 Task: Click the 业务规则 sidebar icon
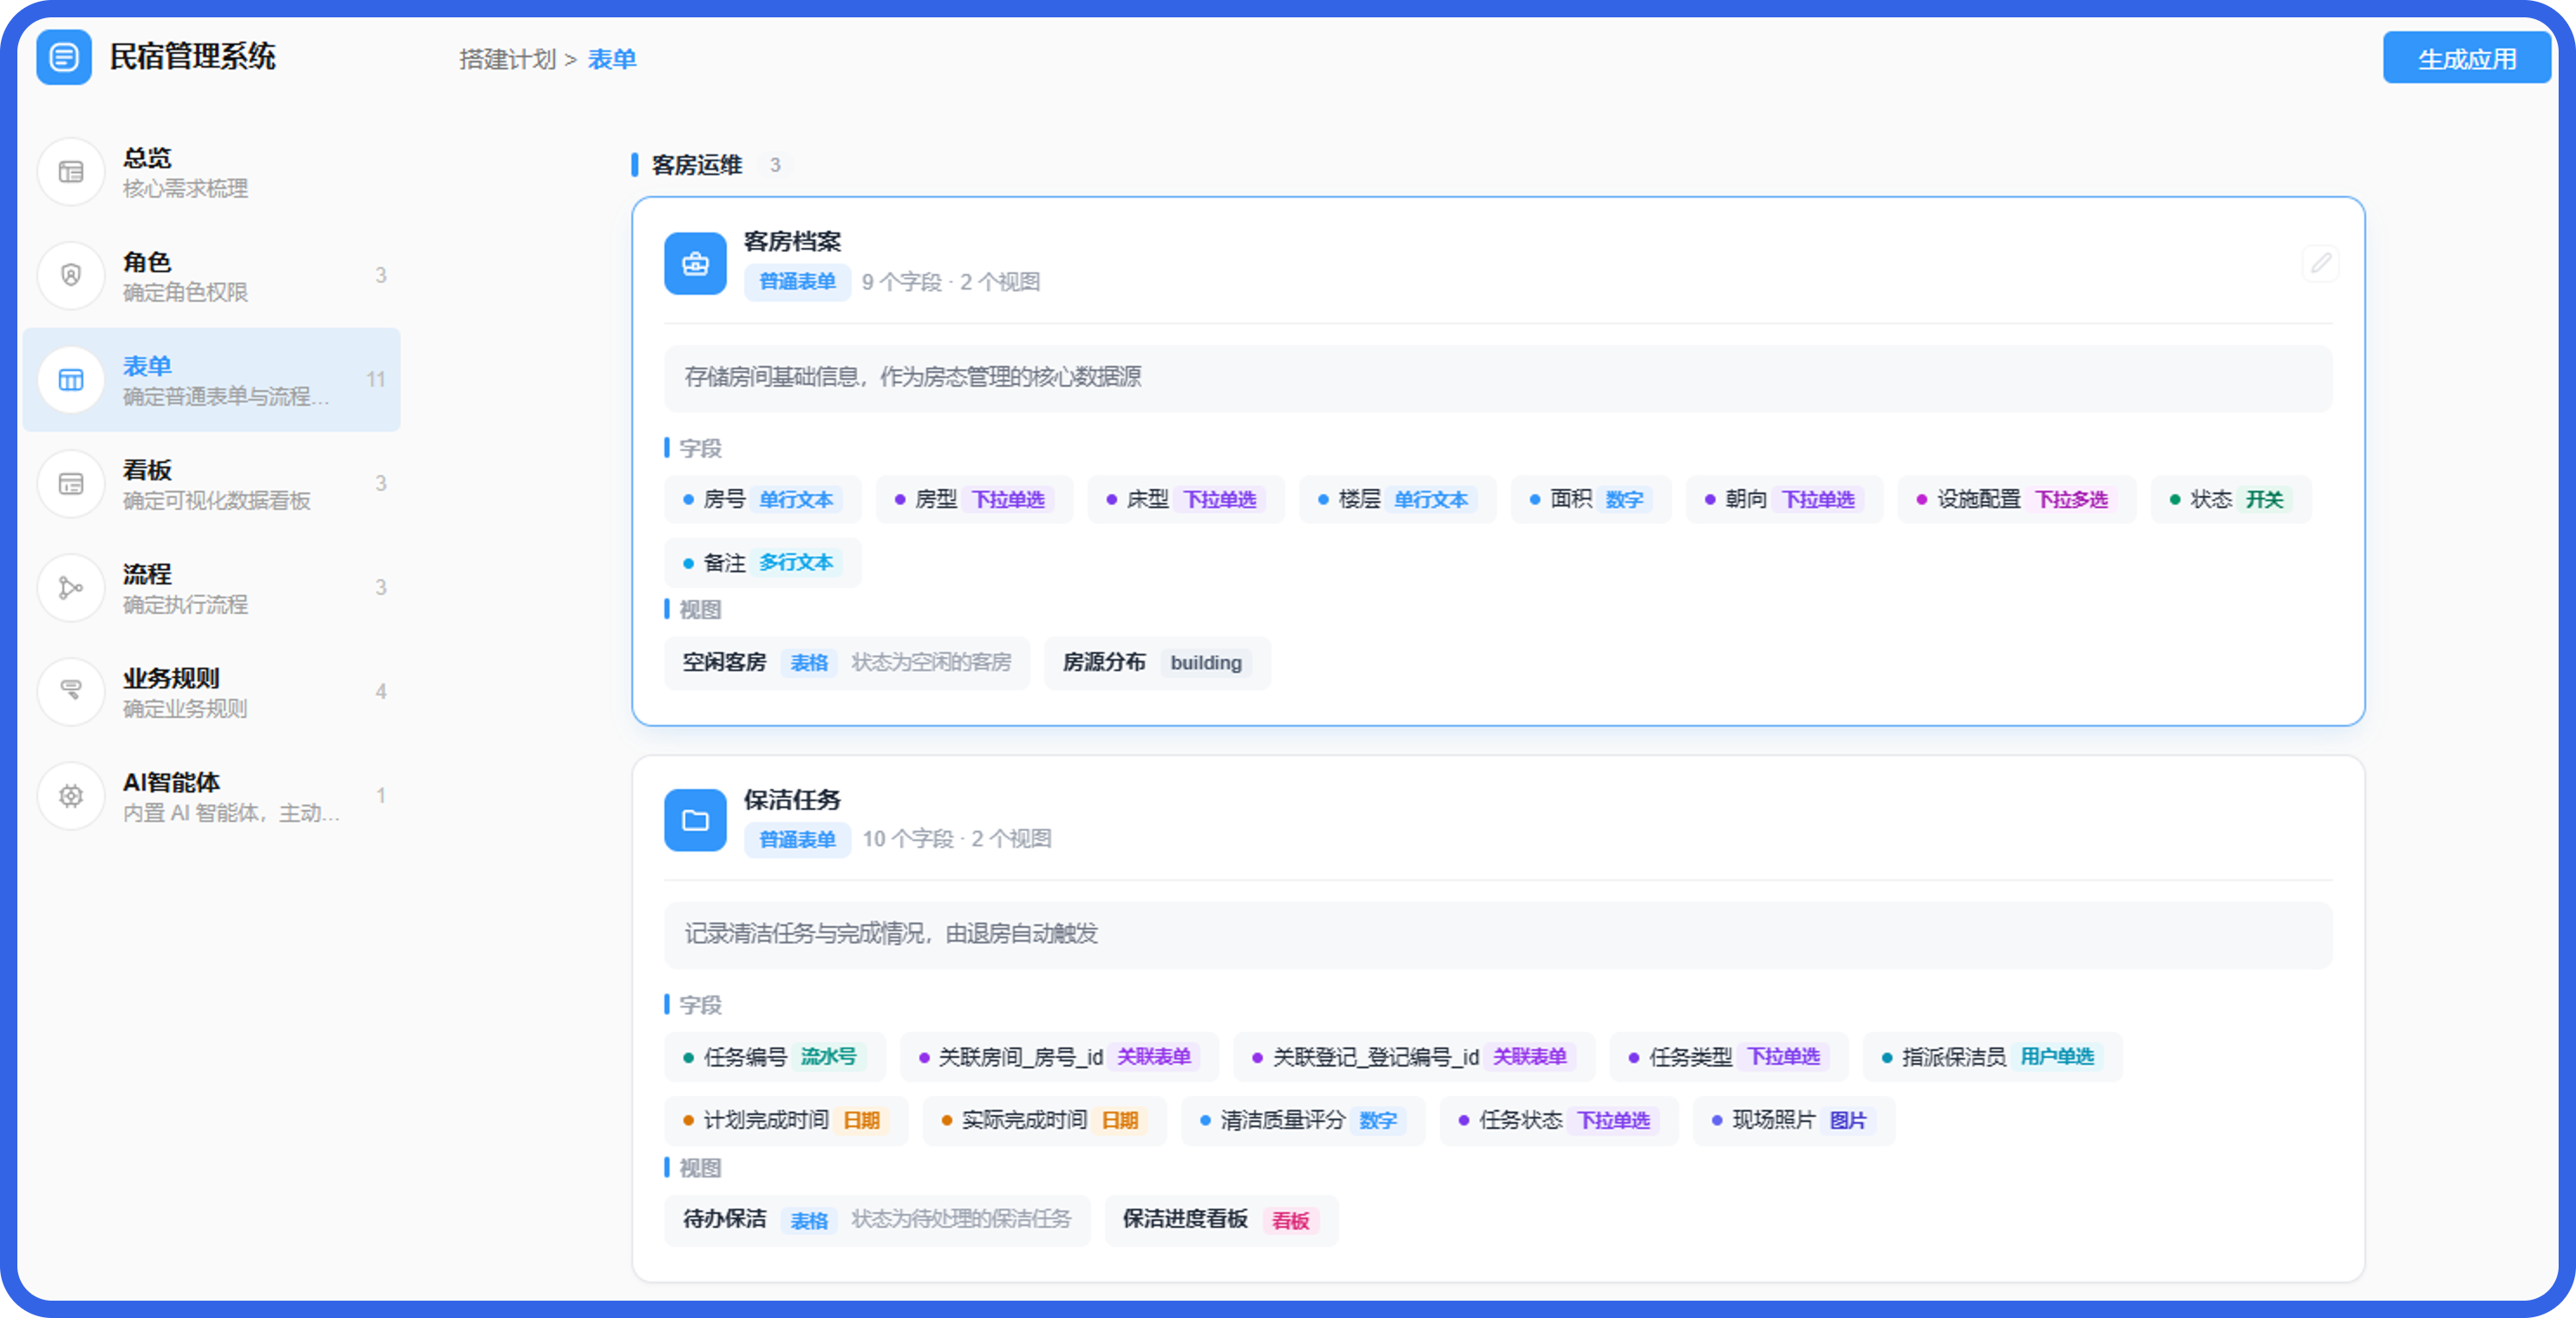[x=71, y=692]
